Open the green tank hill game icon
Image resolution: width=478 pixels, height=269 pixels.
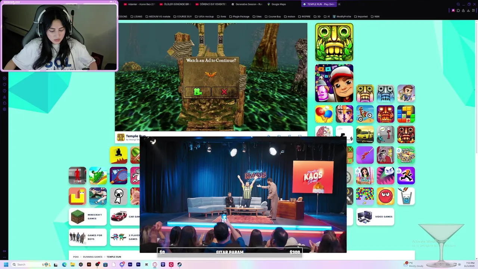pos(98,176)
